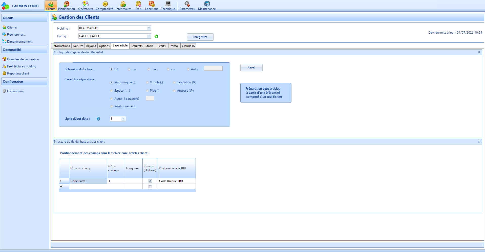Image resolution: width=485 pixels, height=252 pixels.
Task: Select the Code Barre row header arrow
Action: point(64,181)
